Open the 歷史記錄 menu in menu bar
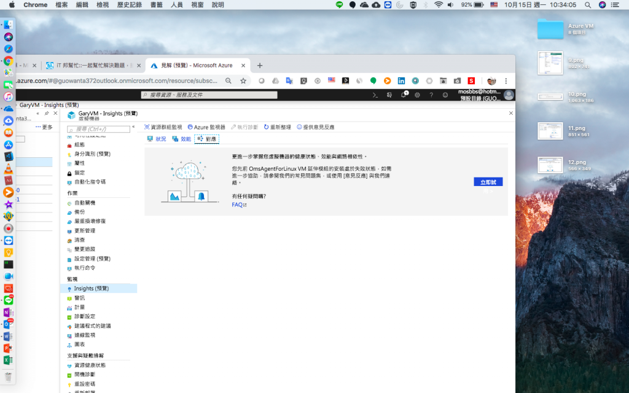Viewport: 629px width, 393px height. coord(129,5)
